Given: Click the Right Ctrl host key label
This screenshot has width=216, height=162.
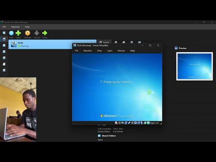Looking at the screenshot, I should [x=154, y=123].
